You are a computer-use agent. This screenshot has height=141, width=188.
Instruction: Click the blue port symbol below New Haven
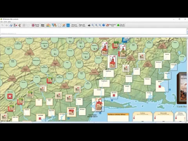click(x=112, y=100)
